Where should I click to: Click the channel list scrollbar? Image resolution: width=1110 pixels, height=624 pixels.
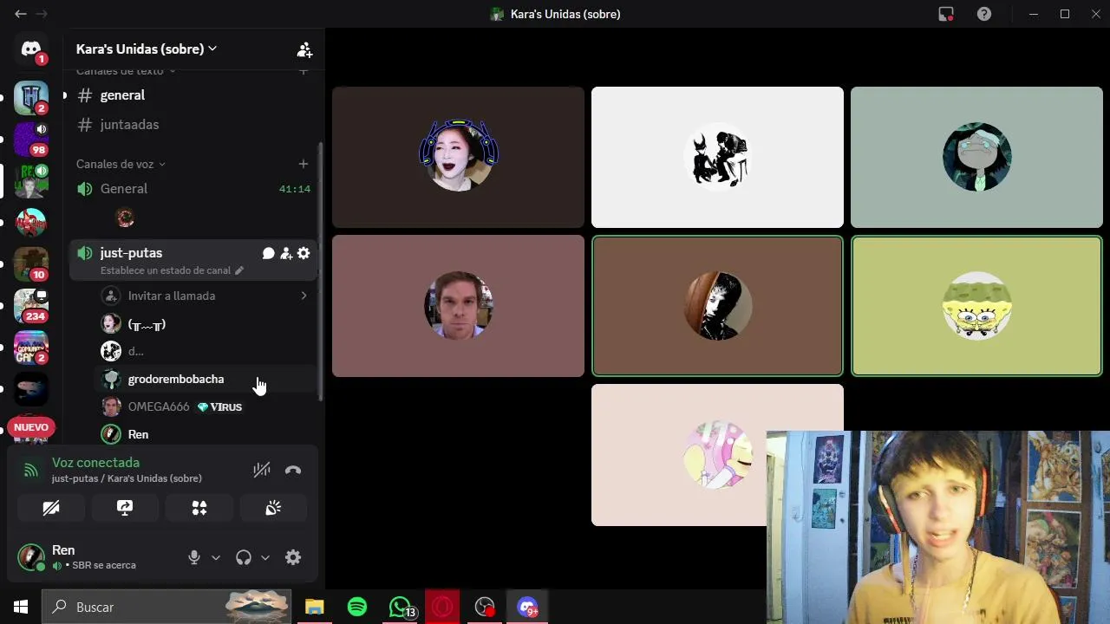tap(322, 270)
